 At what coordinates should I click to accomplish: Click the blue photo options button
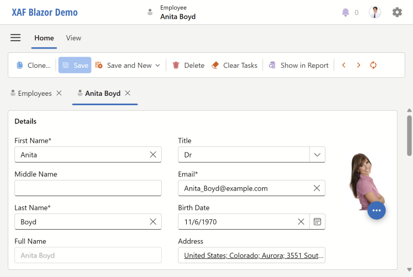point(377,210)
